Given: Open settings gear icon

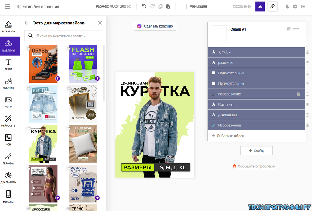Looking at the screenshot, I should coord(295,7).
